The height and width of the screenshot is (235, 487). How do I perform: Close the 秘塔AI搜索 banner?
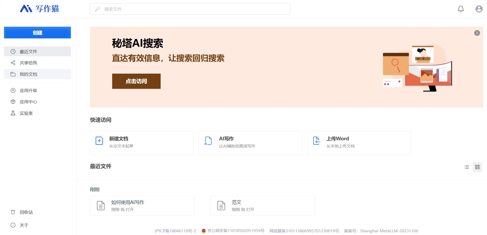pos(477,33)
